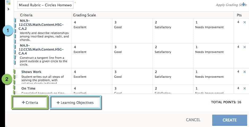Image resolution: width=249 pixels, height=127 pixels.
Task: Click the Good cell for HSG-C.A.2
Action: [132, 31]
